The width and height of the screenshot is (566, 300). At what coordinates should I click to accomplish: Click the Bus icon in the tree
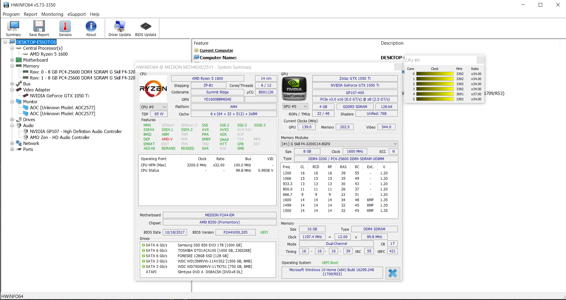[19, 84]
